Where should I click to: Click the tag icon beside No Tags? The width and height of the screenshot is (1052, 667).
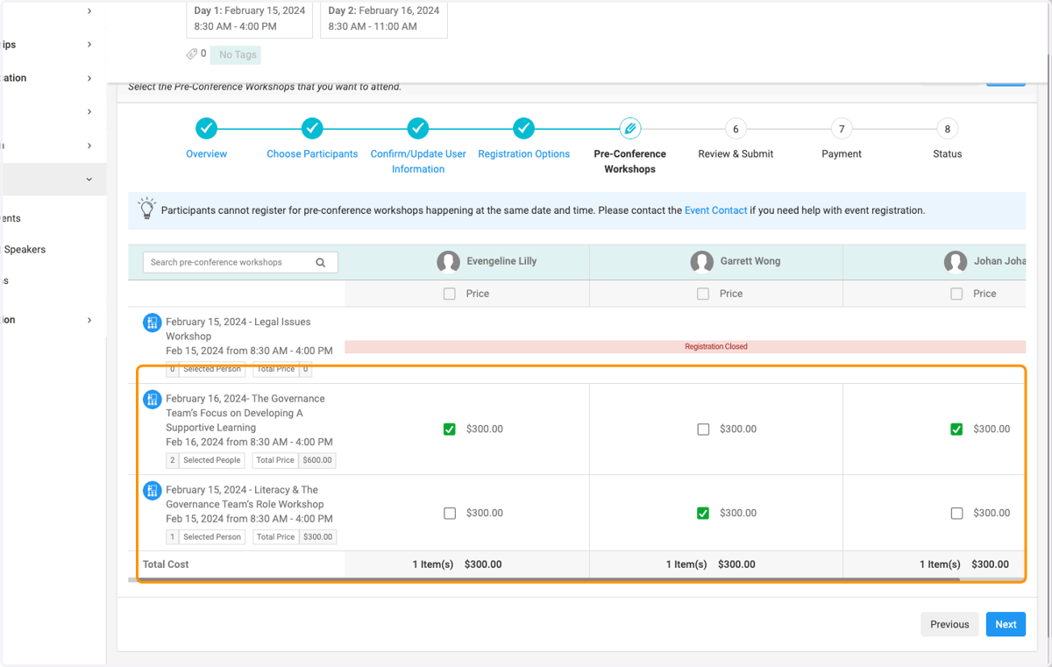click(192, 54)
